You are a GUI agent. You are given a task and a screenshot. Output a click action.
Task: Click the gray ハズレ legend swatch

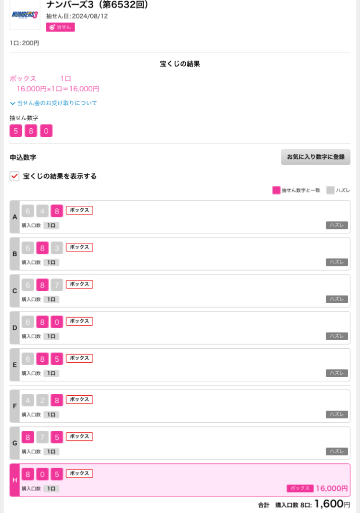330,190
